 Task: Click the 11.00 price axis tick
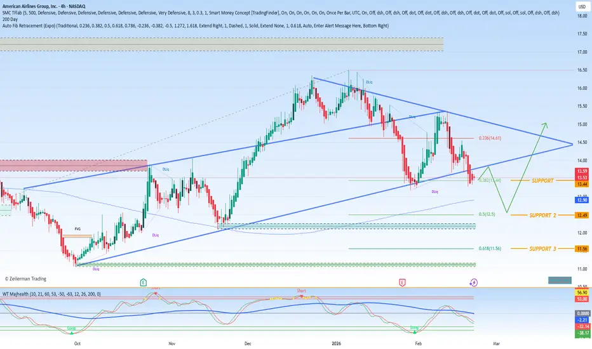pyautogui.click(x=582, y=269)
